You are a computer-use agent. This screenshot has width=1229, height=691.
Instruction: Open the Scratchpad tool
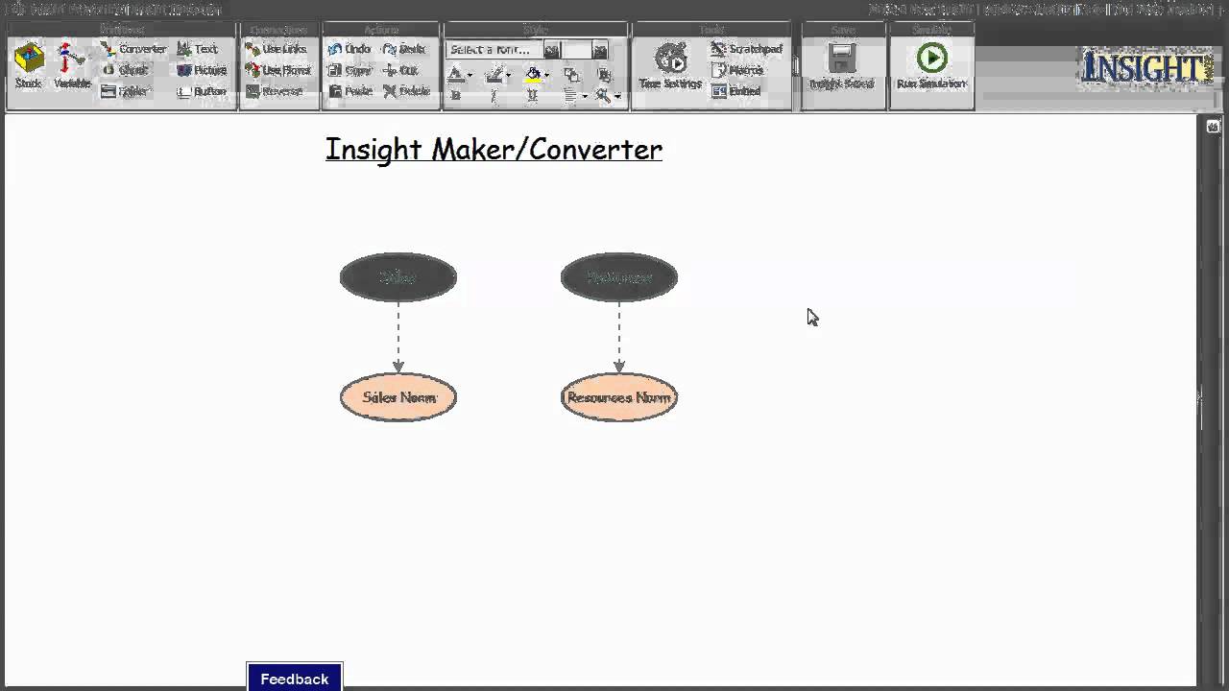click(x=747, y=49)
